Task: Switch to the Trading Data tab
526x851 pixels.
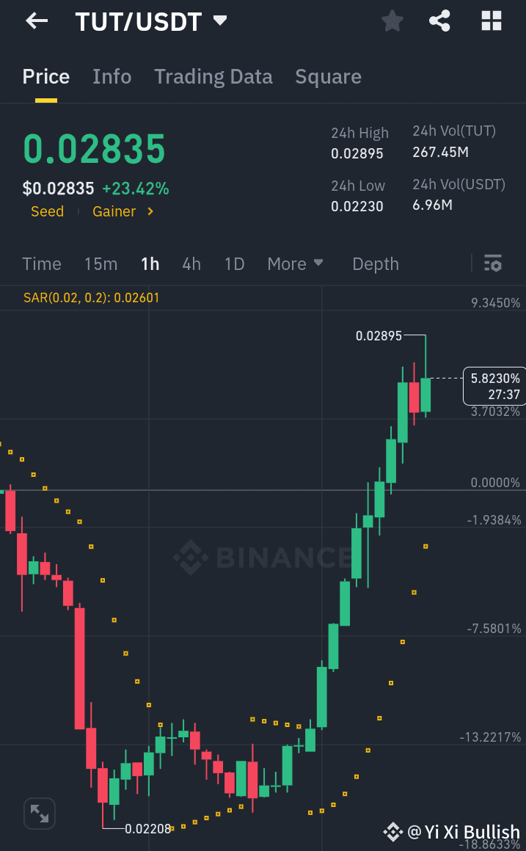Action: (213, 76)
